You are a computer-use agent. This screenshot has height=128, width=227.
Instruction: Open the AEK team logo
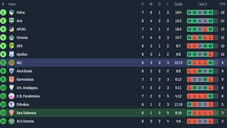(12, 46)
